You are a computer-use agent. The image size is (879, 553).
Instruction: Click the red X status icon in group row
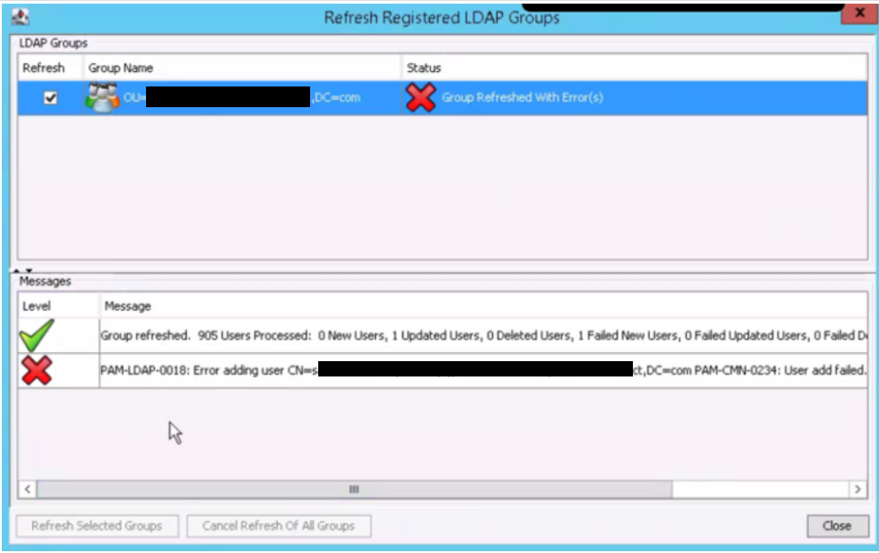click(x=420, y=97)
